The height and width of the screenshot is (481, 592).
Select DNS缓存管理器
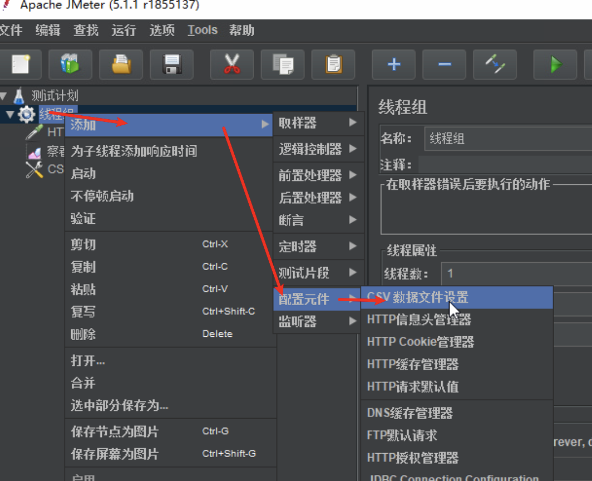click(x=457, y=413)
